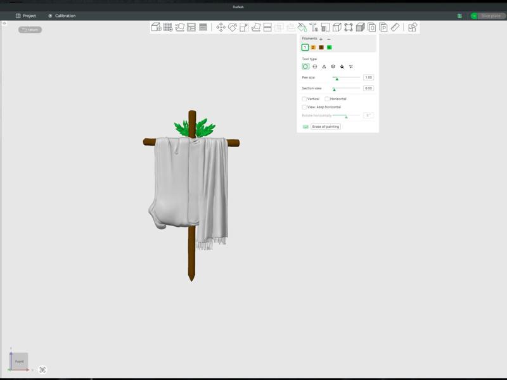Click Erase all painting button
Screen dimensions: 507x380
(x=326, y=127)
